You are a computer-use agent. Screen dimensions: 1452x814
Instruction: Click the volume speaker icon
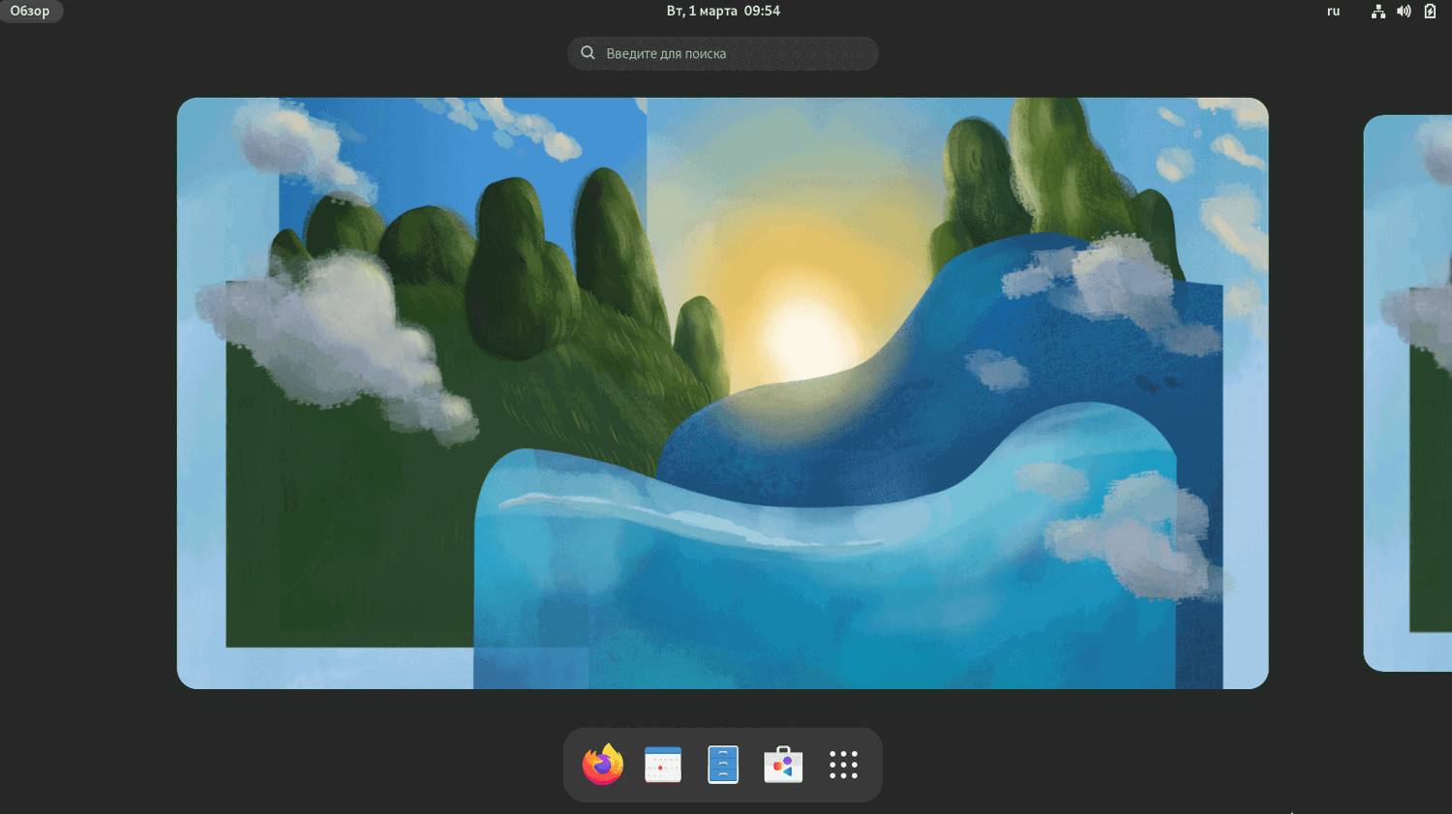coord(1404,11)
